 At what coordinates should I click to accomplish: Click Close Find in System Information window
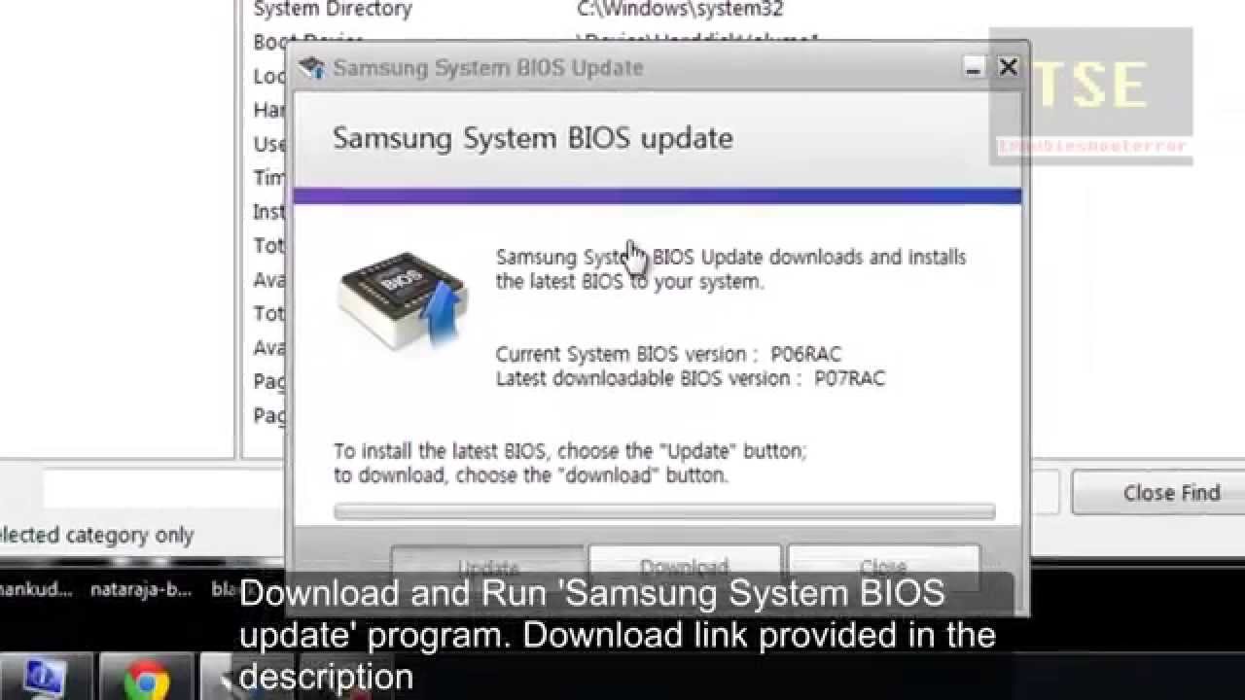click(1171, 493)
